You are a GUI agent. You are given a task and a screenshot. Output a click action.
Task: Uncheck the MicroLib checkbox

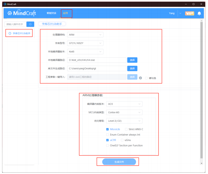coord(107,129)
